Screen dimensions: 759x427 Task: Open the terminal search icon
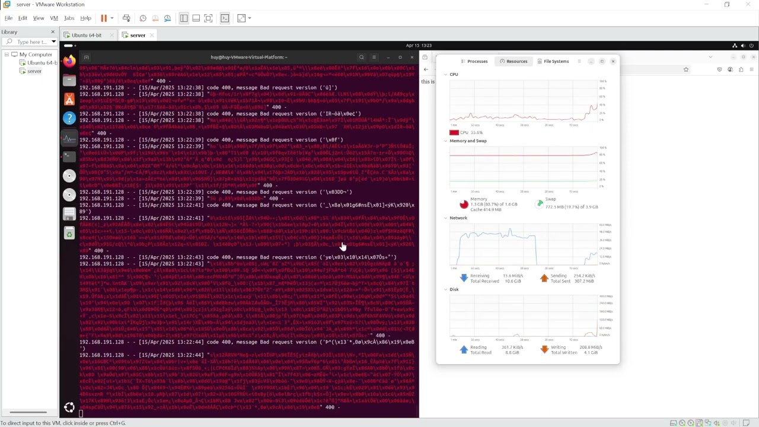click(x=361, y=58)
